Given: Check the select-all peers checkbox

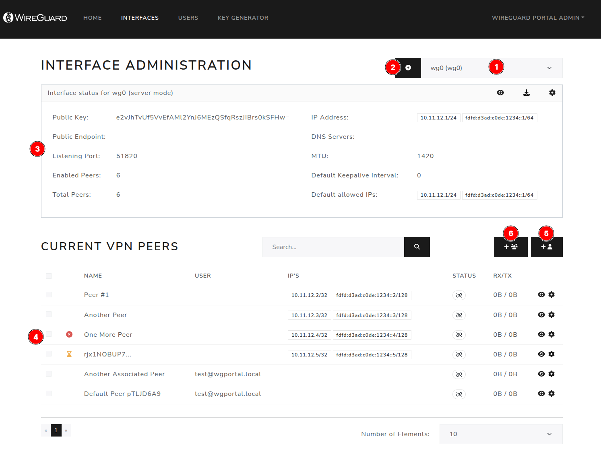Looking at the screenshot, I should [49, 276].
